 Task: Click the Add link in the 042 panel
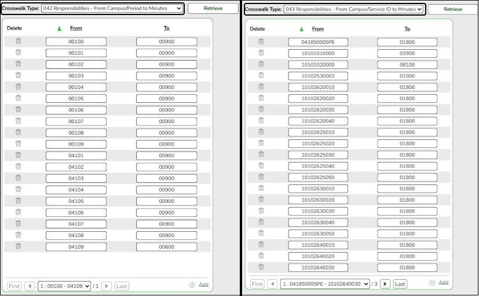point(203,284)
